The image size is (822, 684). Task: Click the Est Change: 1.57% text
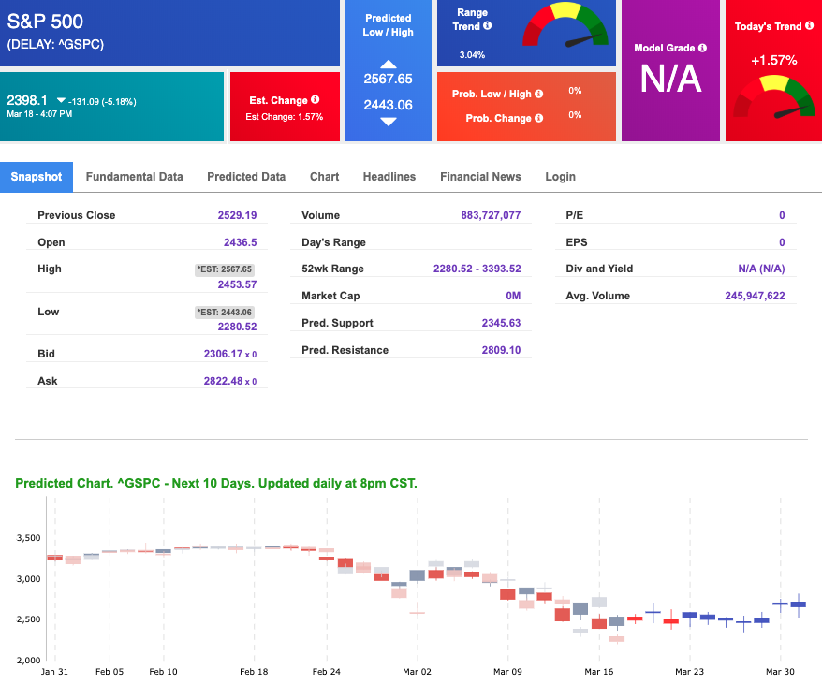pos(285,117)
